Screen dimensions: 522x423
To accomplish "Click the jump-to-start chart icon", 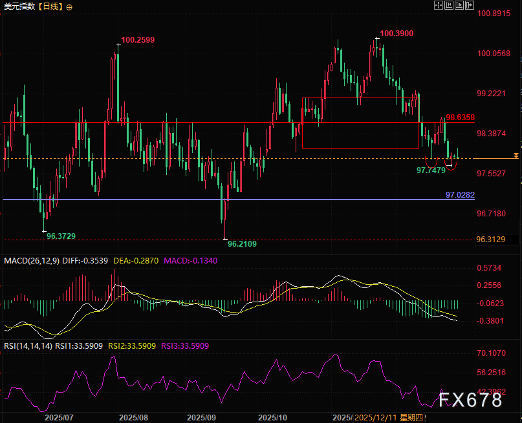I will [449, 5].
